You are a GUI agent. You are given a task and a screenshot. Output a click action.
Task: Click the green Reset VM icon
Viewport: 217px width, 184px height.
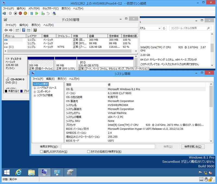click(x=37, y=13)
